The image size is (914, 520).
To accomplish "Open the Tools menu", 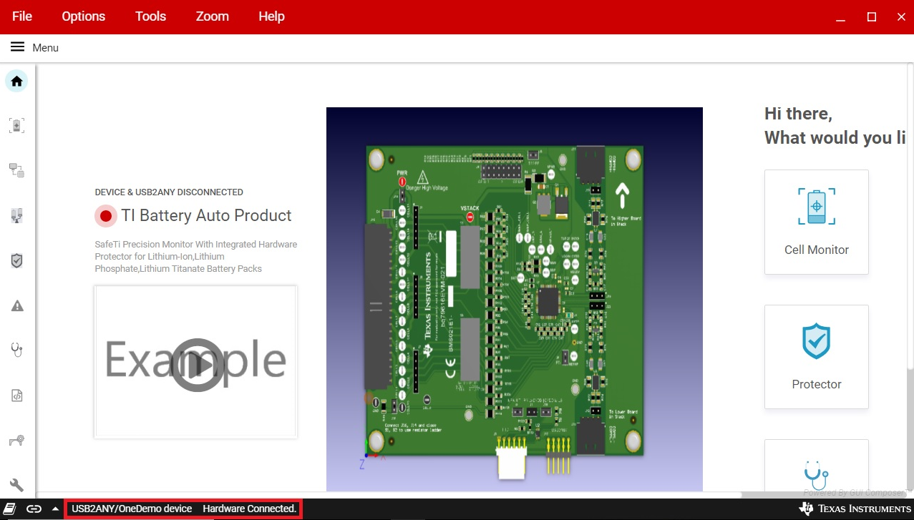I will point(150,16).
